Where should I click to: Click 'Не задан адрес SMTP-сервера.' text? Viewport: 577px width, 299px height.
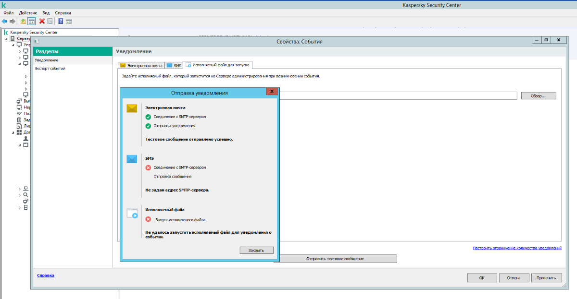point(177,190)
